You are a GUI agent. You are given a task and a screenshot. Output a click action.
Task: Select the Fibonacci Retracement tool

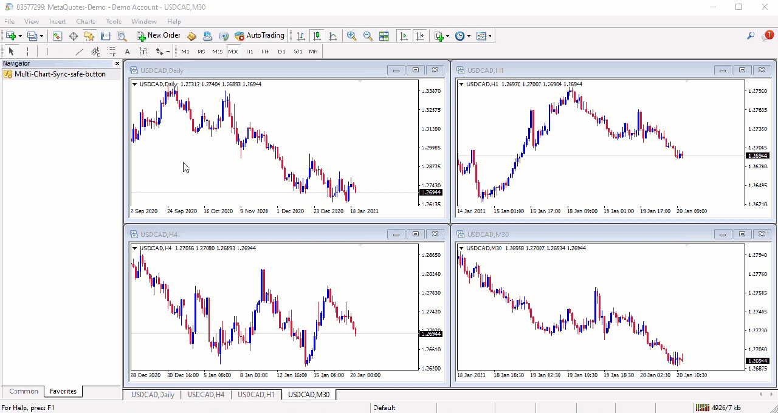(x=111, y=52)
